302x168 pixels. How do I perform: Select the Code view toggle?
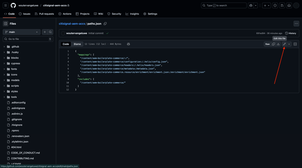[x=66, y=44]
